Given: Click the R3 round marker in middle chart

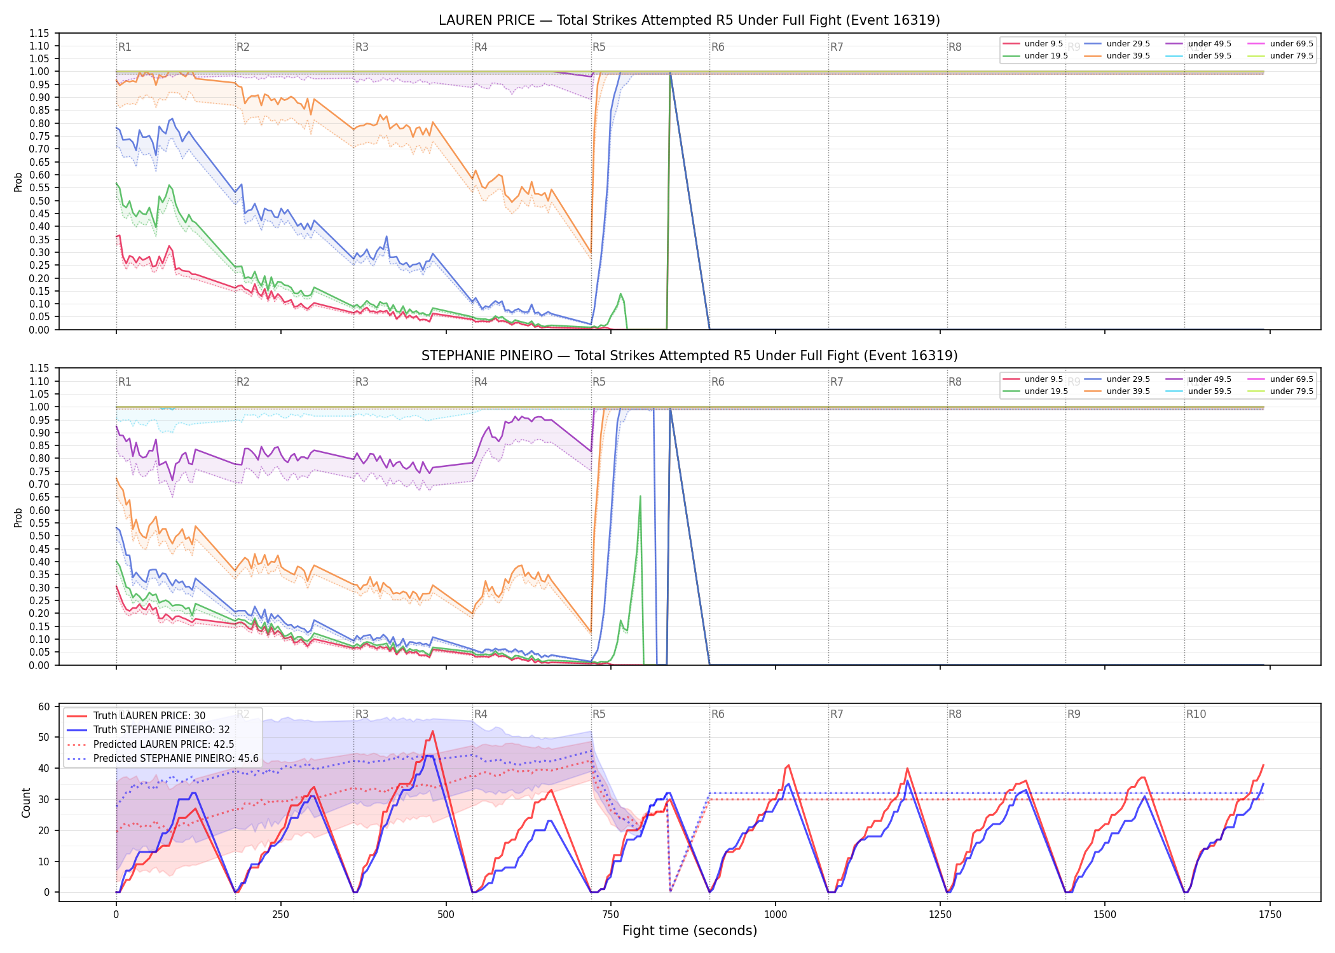Looking at the screenshot, I should click(x=362, y=382).
